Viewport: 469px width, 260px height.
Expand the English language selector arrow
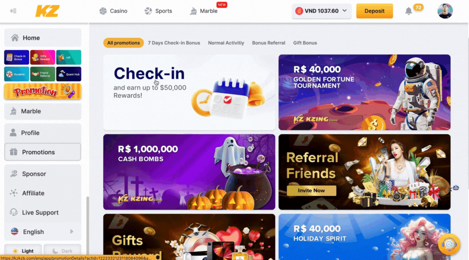click(72, 232)
